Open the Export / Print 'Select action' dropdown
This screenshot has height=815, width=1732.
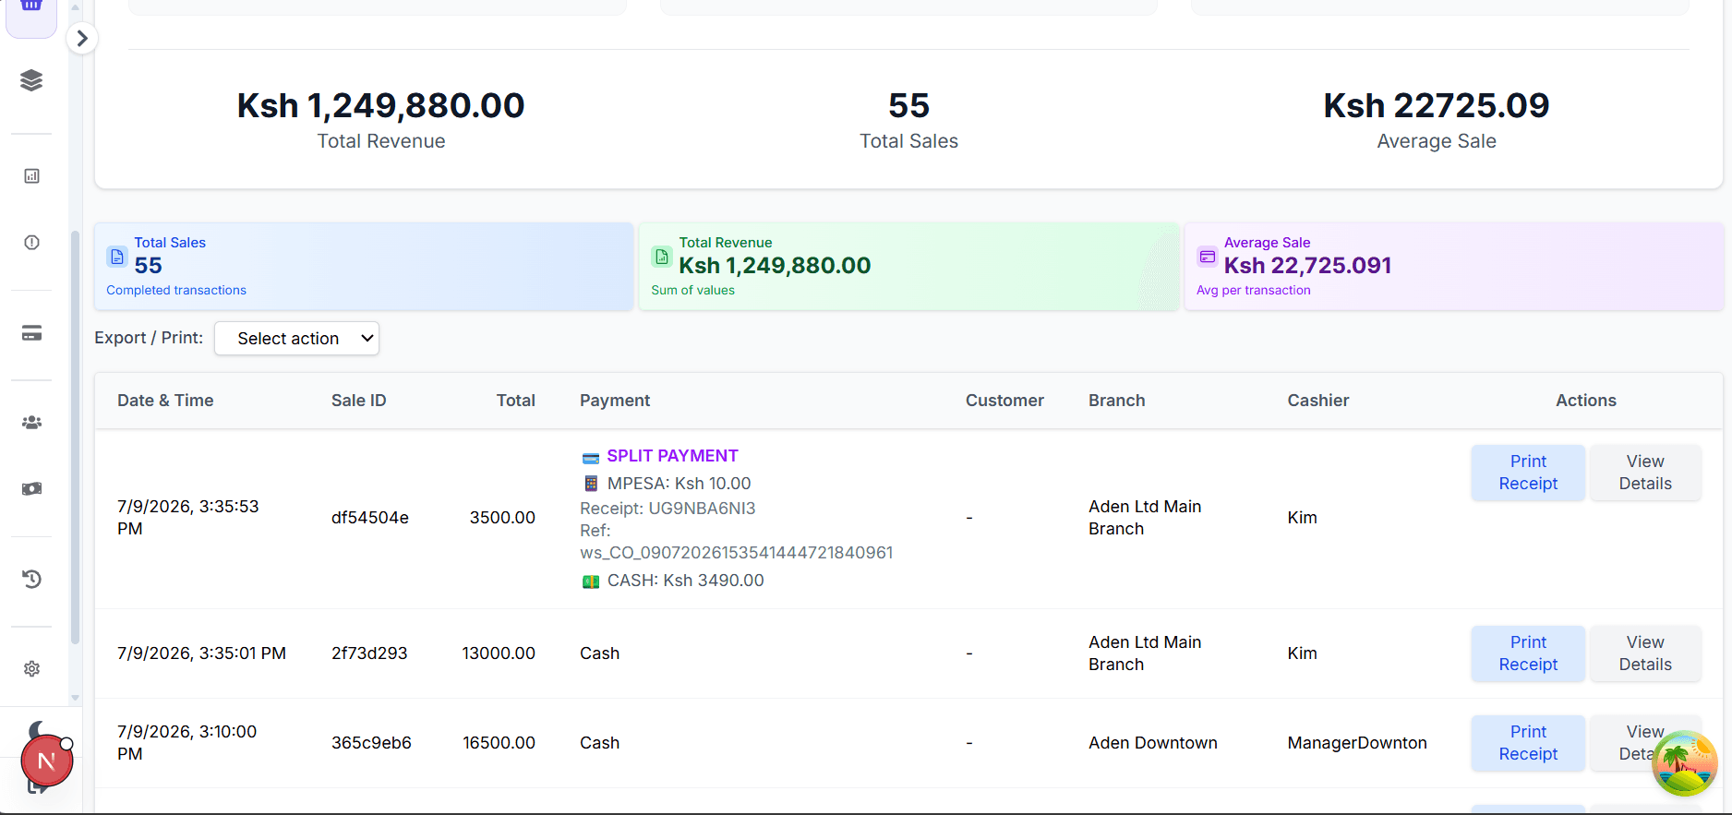coord(296,339)
